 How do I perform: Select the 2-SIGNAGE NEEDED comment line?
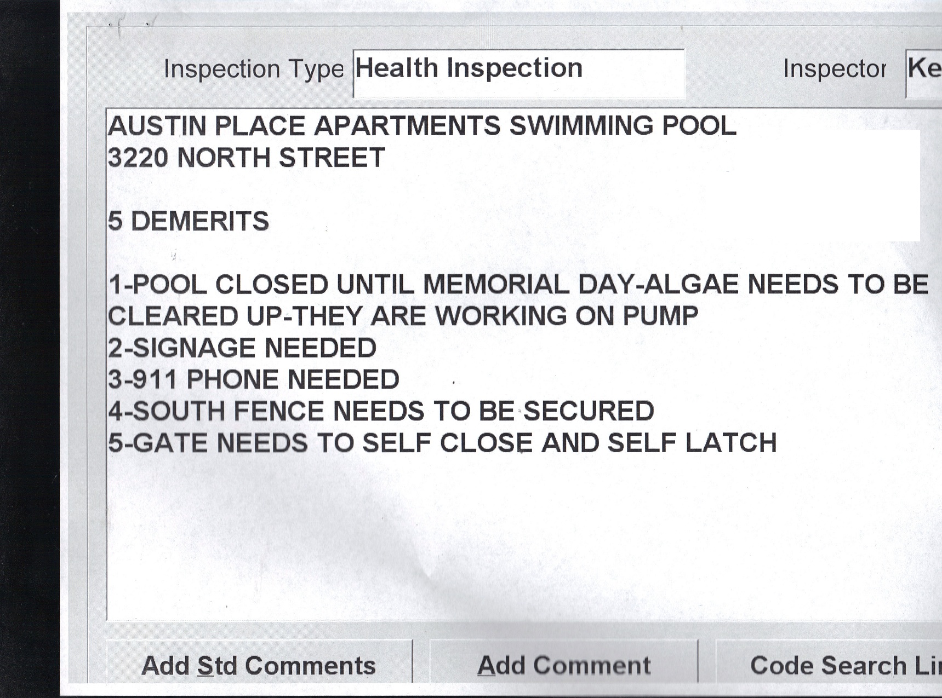point(242,348)
